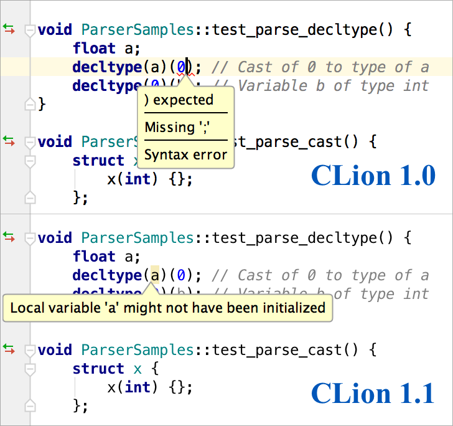Viewport: 453px width, 426px height.
Task: Click gutter arrows icon beside test_parse_cast in CLion 1.1 pane
Action: (9, 349)
